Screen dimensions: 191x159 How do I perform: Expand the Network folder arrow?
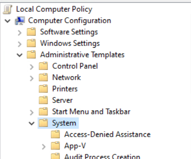point(32,78)
